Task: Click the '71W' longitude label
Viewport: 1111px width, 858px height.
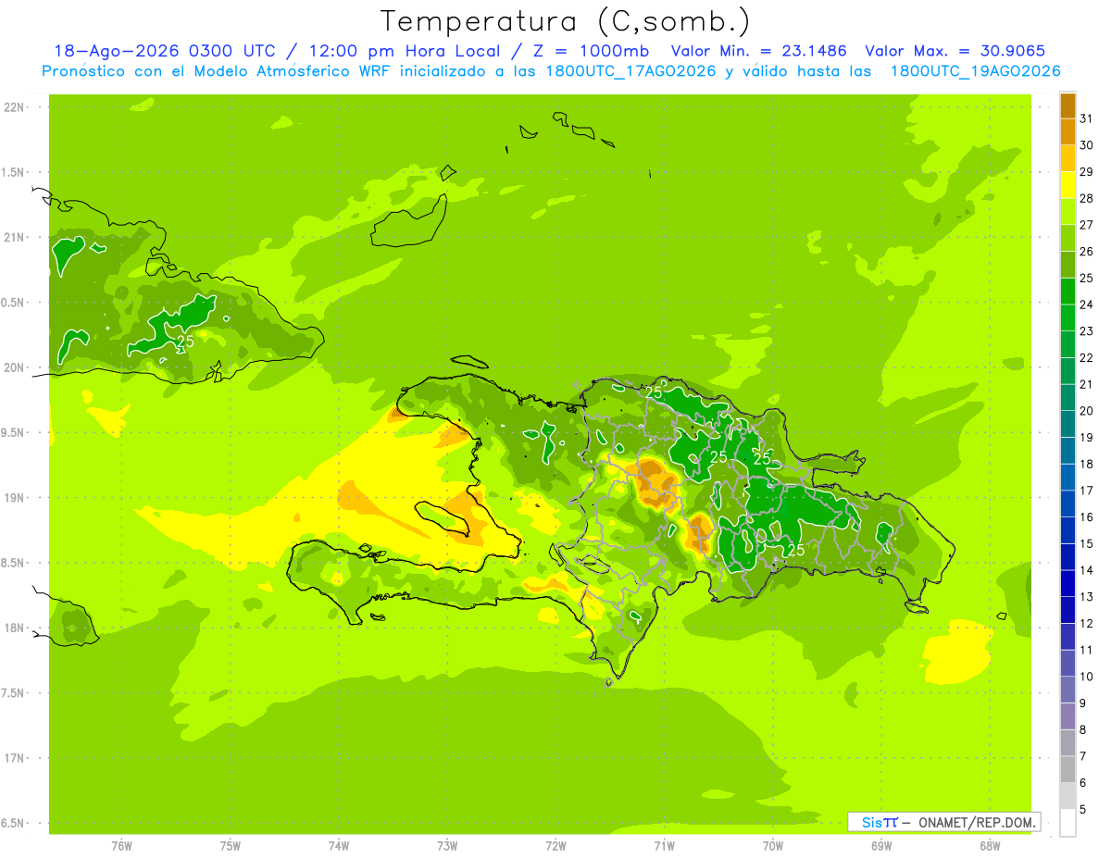Action: (x=665, y=846)
